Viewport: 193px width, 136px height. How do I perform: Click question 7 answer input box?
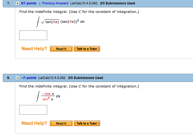tap(33, 35)
